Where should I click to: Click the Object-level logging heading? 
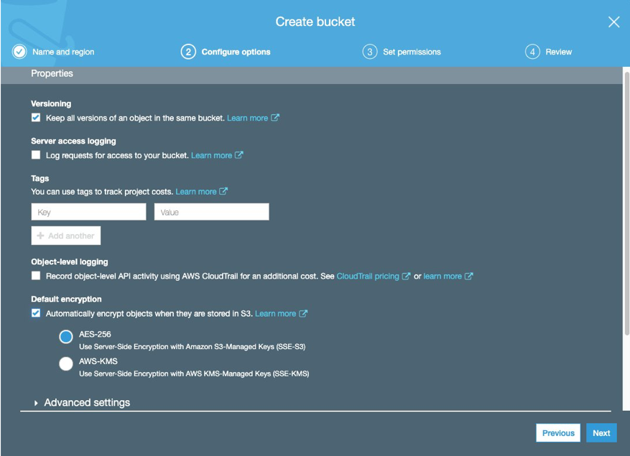click(x=70, y=262)
